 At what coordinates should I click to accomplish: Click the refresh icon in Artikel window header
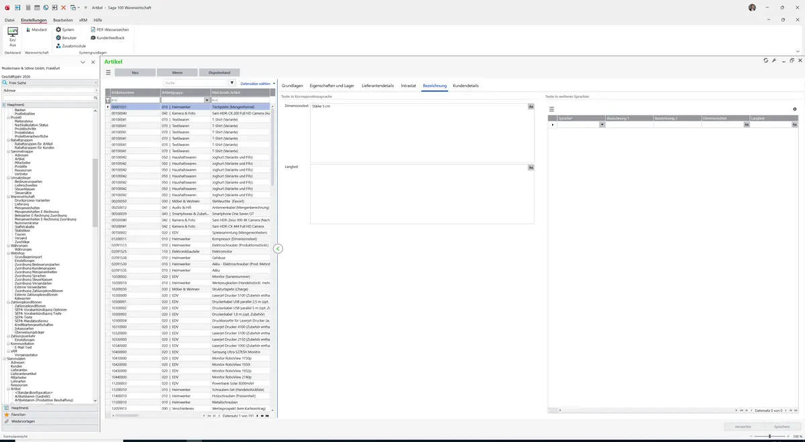click(x=766, y=61)
